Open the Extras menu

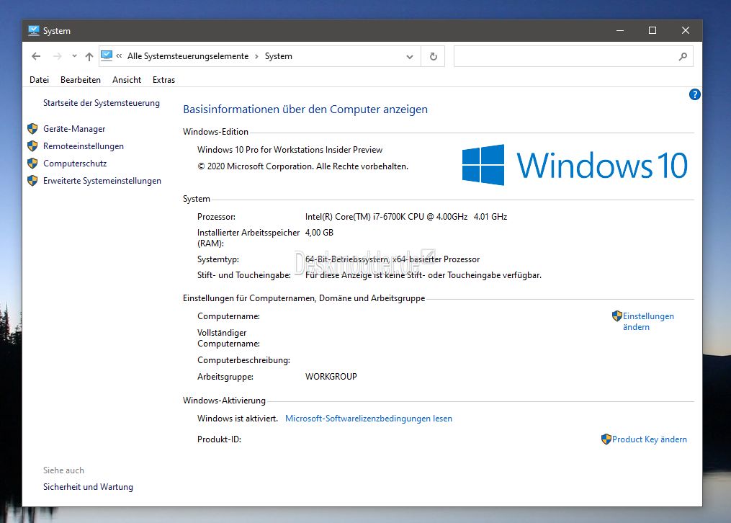(x=163, y=80)
